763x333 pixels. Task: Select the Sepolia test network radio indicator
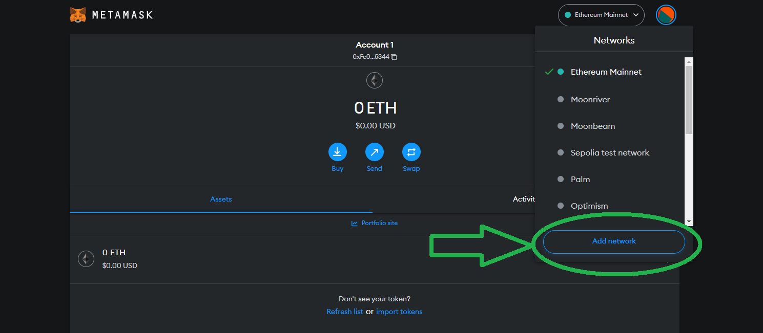(x=560, y=152)
